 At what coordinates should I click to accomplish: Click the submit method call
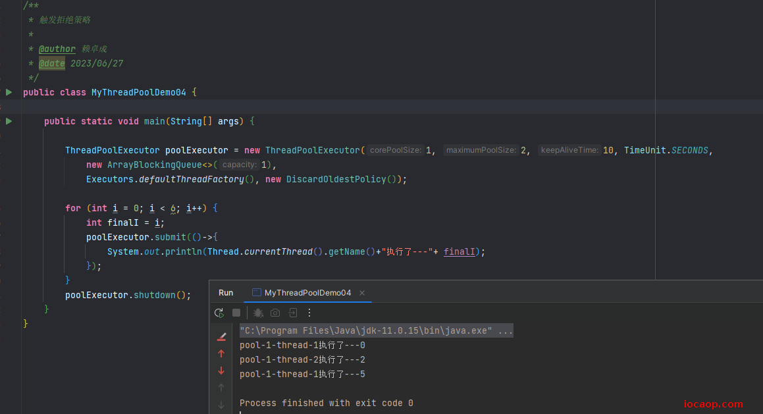point(171,238)
